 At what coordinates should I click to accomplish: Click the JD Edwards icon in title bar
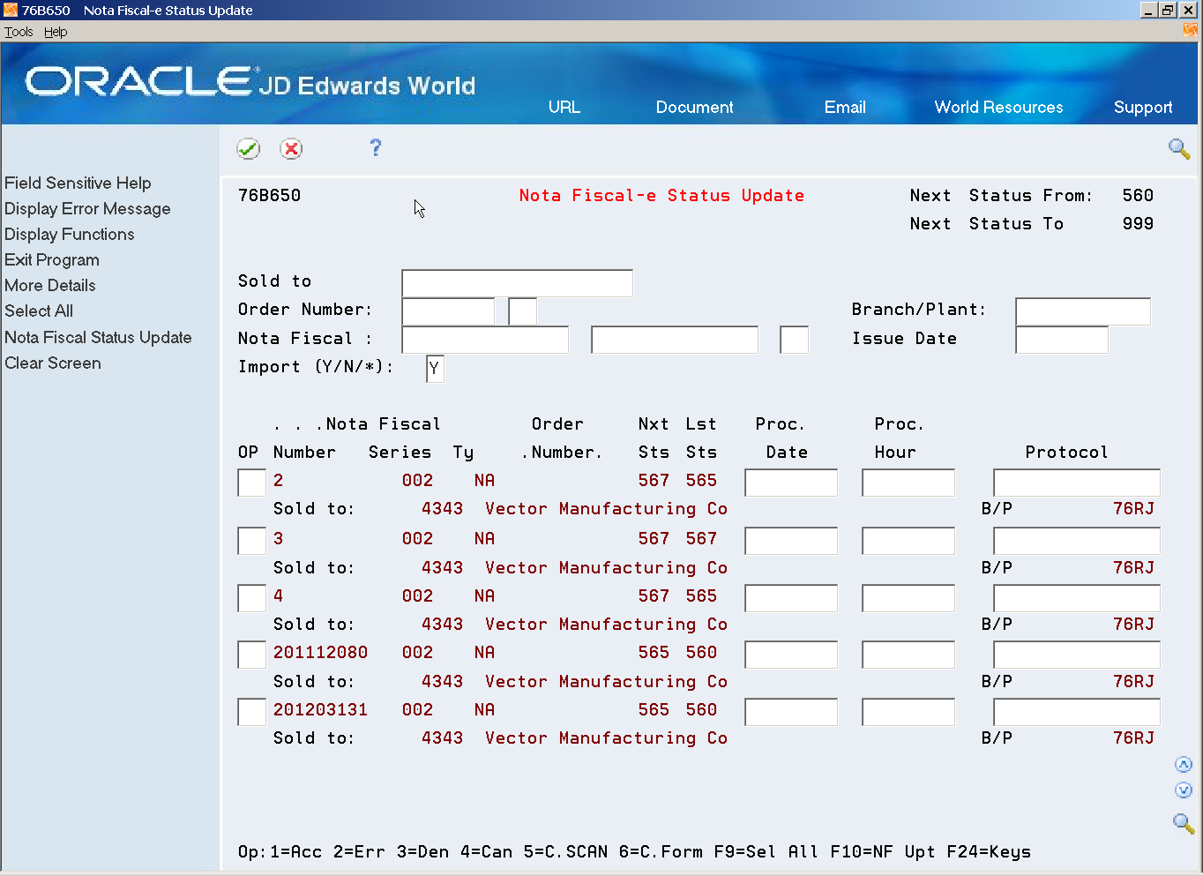click(11, 10)
